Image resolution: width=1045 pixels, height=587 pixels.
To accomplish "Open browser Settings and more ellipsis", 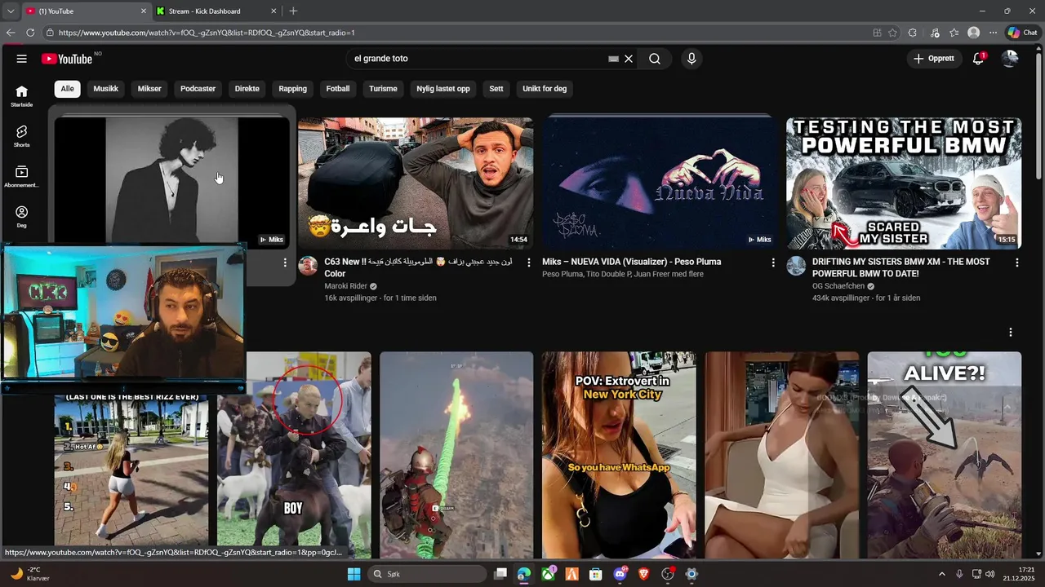I will point(993,33).
